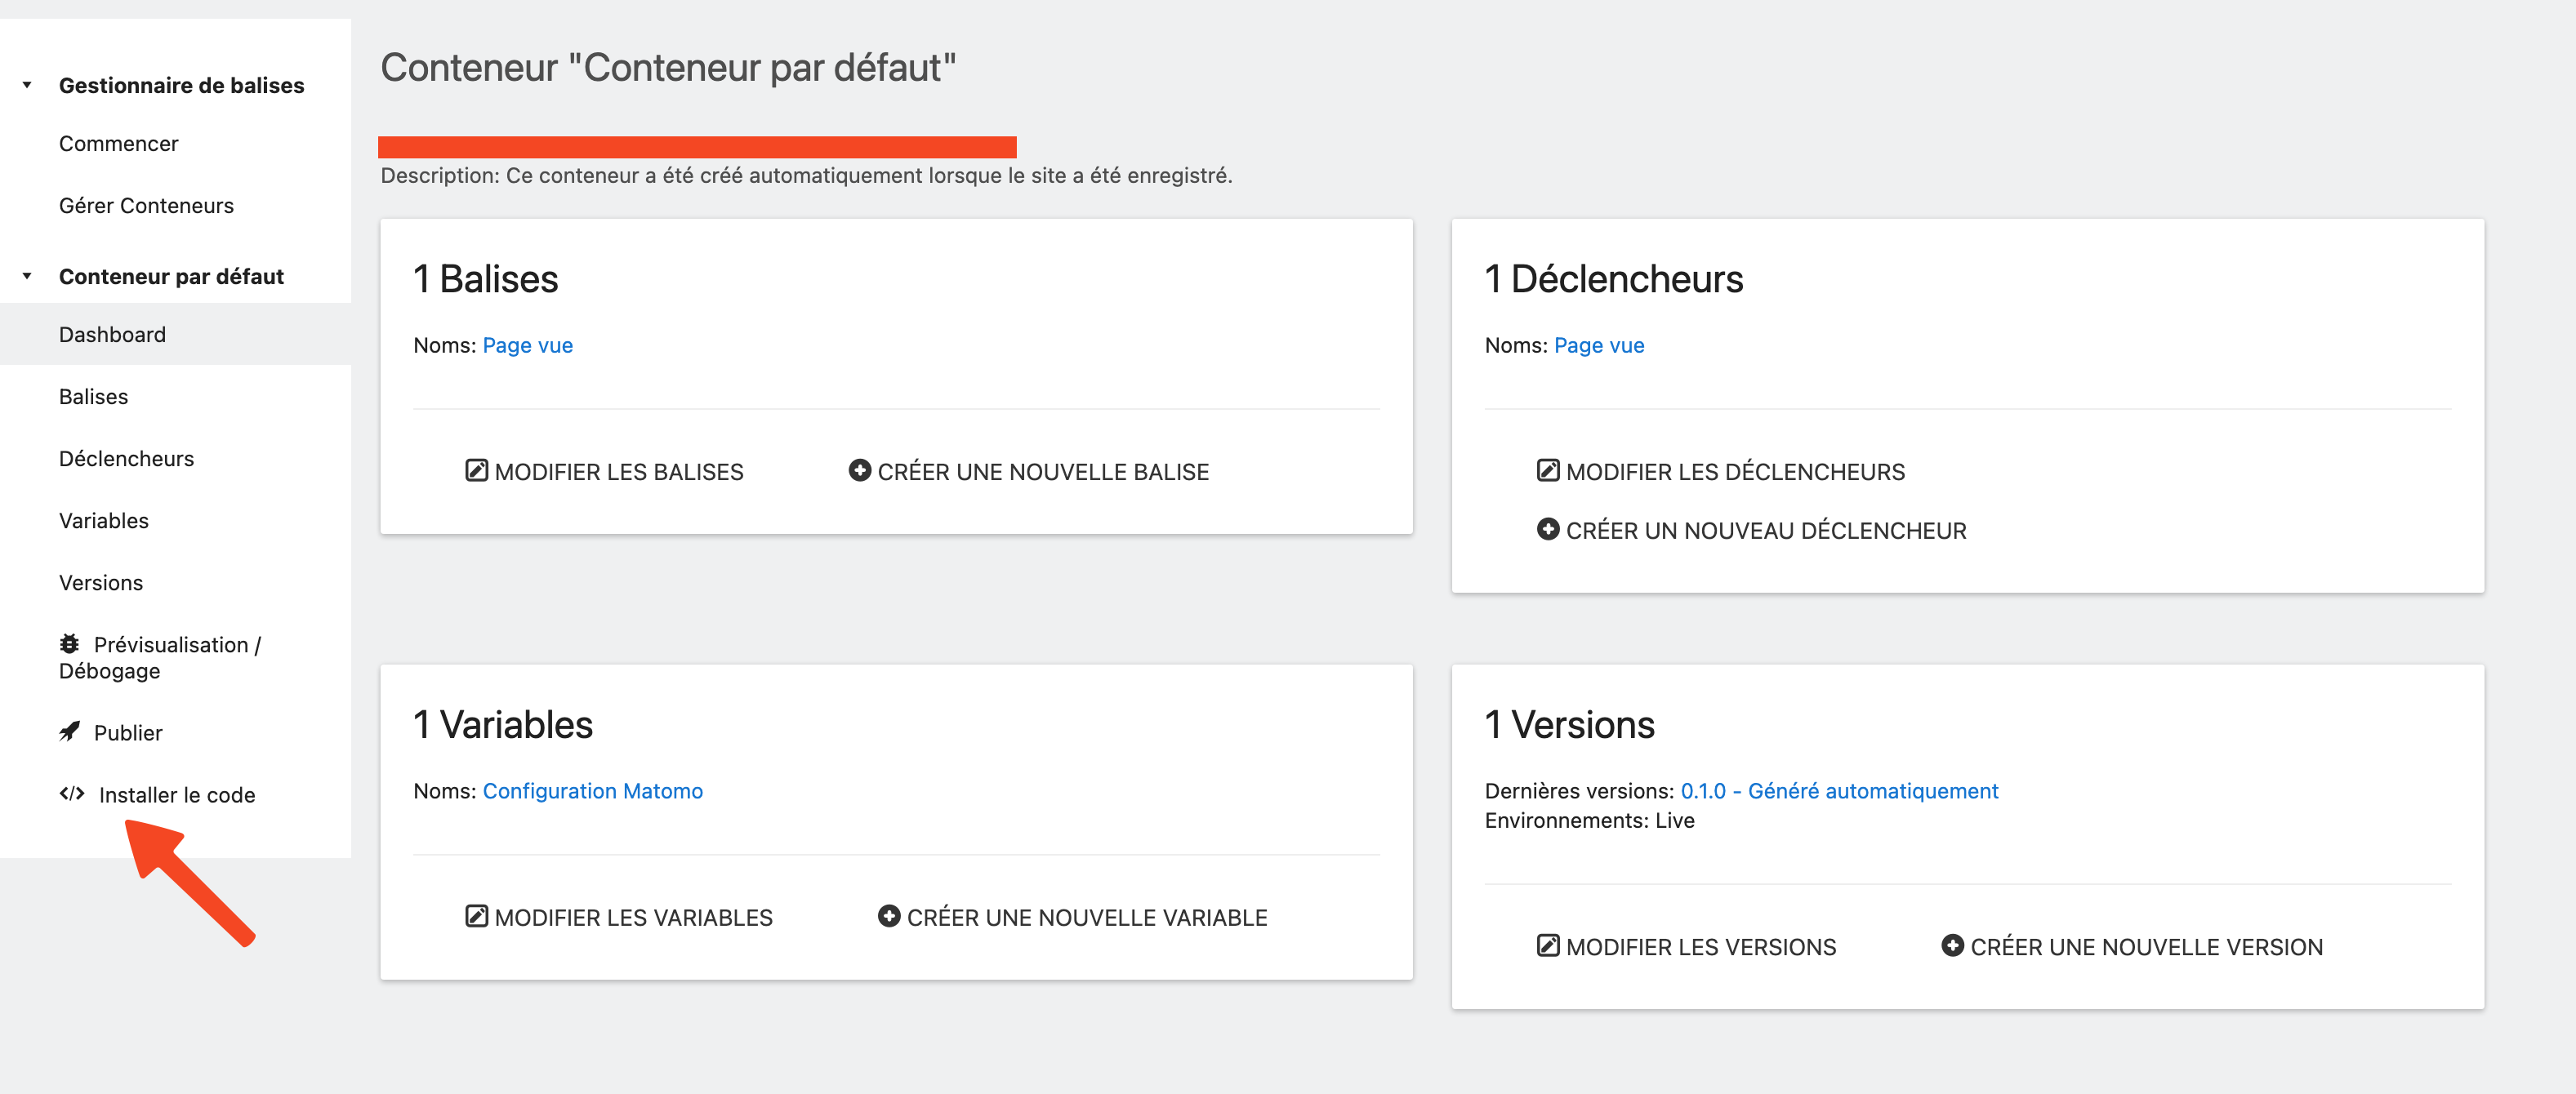Click edit icon beside Modifier les versions
2576x1094 pixels.
tap(1547, 945)
